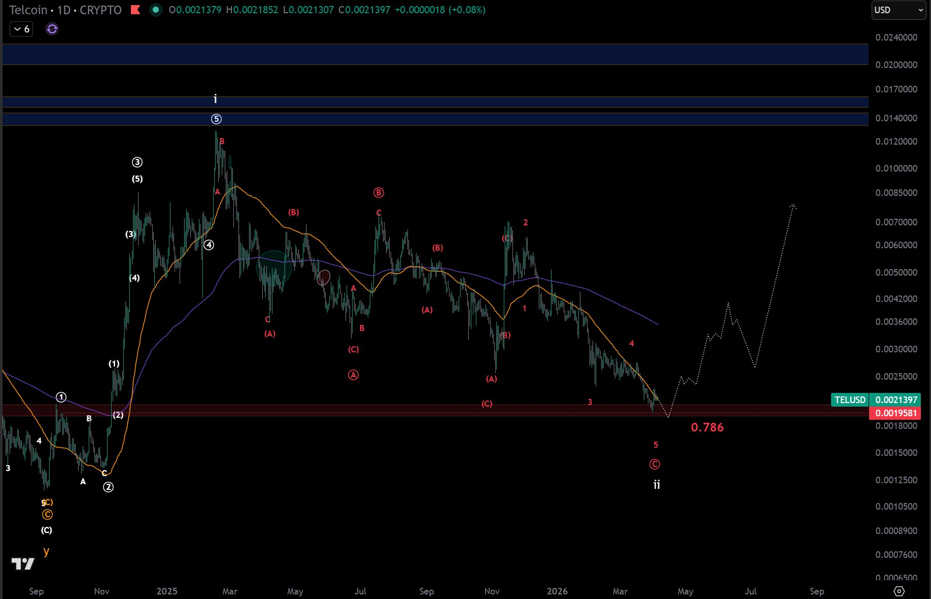Viewport: 931px width, 599px height.
Task: Select the small red ellipse marker
Action: tap(324, 277)
